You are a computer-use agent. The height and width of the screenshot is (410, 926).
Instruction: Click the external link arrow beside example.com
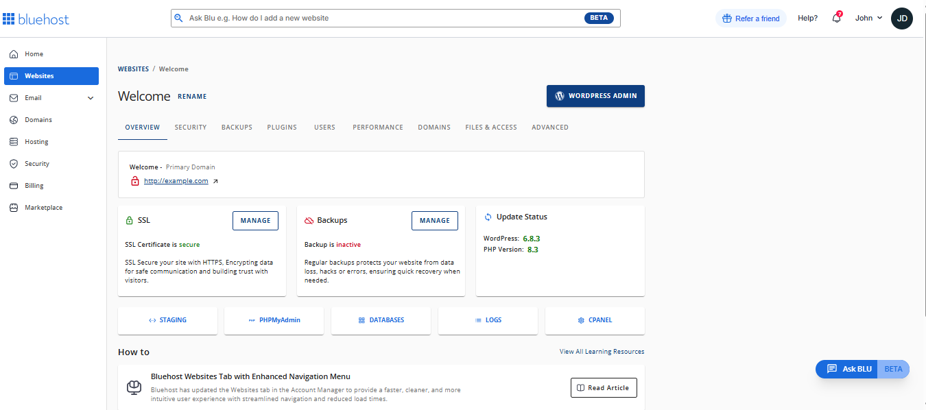point(215,180)
